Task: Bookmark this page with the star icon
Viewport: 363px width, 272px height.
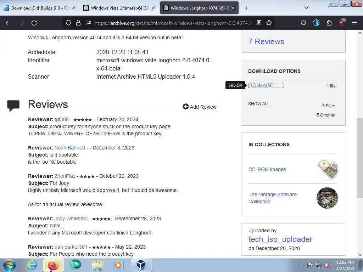Action: point(269,23)
